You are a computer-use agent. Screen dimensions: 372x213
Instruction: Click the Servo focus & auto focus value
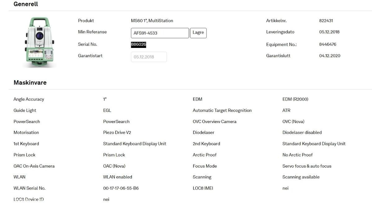click(307, 166)
